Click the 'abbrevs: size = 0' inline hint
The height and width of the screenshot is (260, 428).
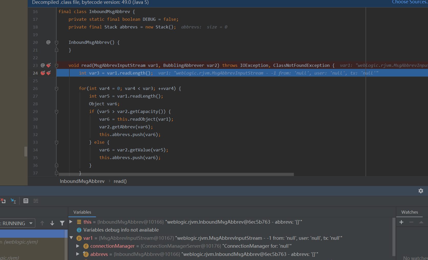coord(204,27)
